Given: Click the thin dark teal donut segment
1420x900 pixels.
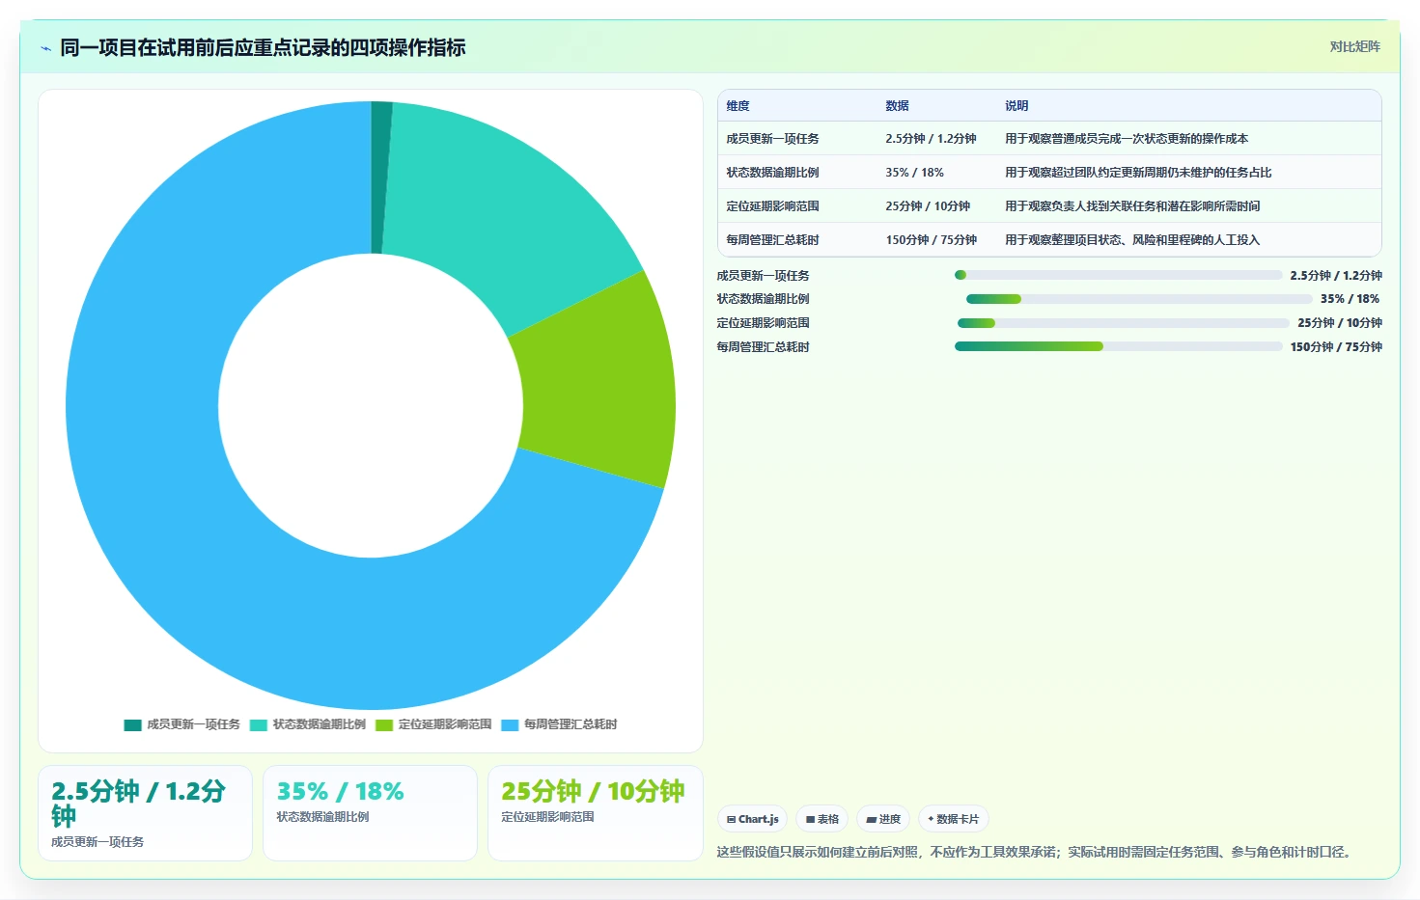Looking at the screenshot, I should (379, 177).
